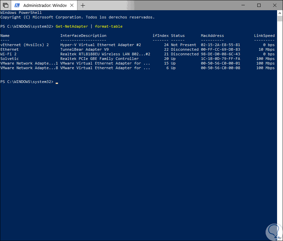Maximize the terminal window
Viewport: 283px width, 241px height.
pyautogui.click(x=259, y=5)
